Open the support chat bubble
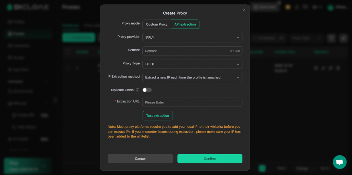This screenshot has height=175, width=352. [x=339, y=162]
